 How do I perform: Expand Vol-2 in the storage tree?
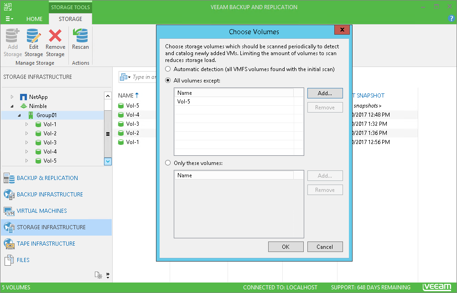(x=26, y=134)
